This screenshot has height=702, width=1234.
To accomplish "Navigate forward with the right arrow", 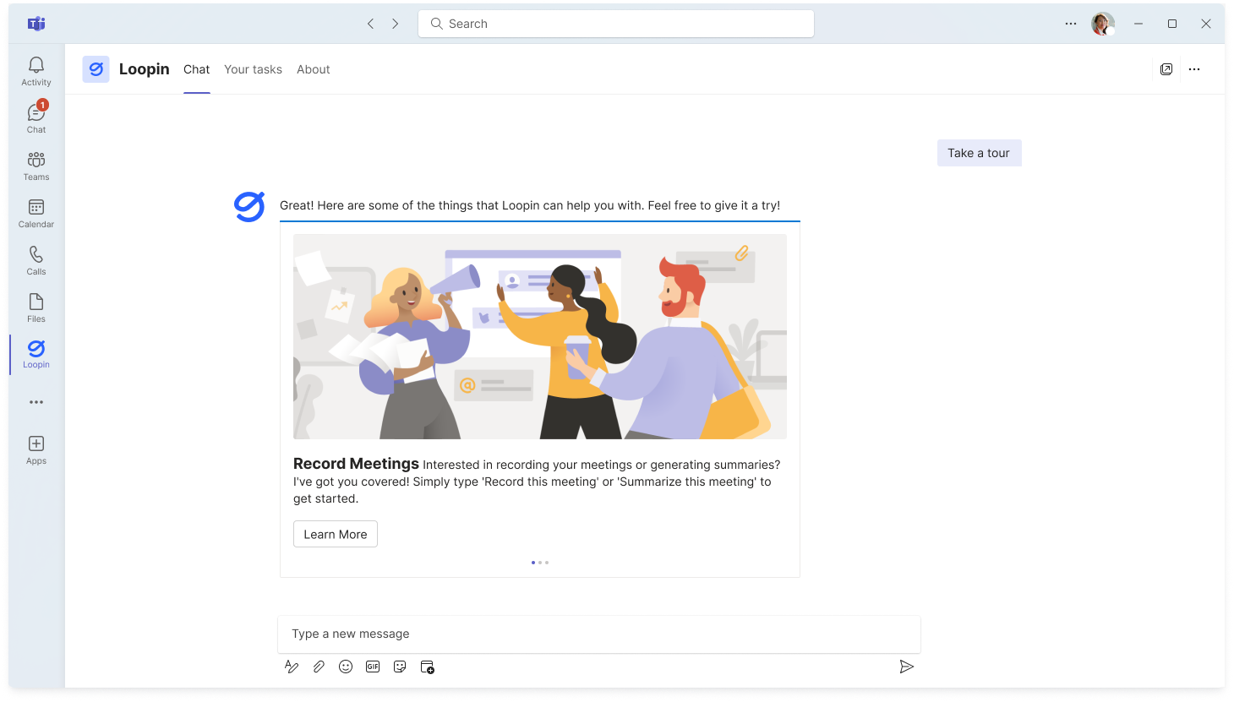I will tap(395, 24).
